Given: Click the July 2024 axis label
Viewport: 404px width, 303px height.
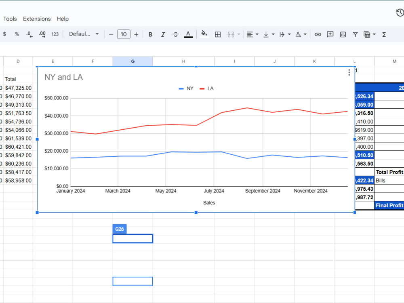Looking at the screenshot, I should (x=214, y=191).
